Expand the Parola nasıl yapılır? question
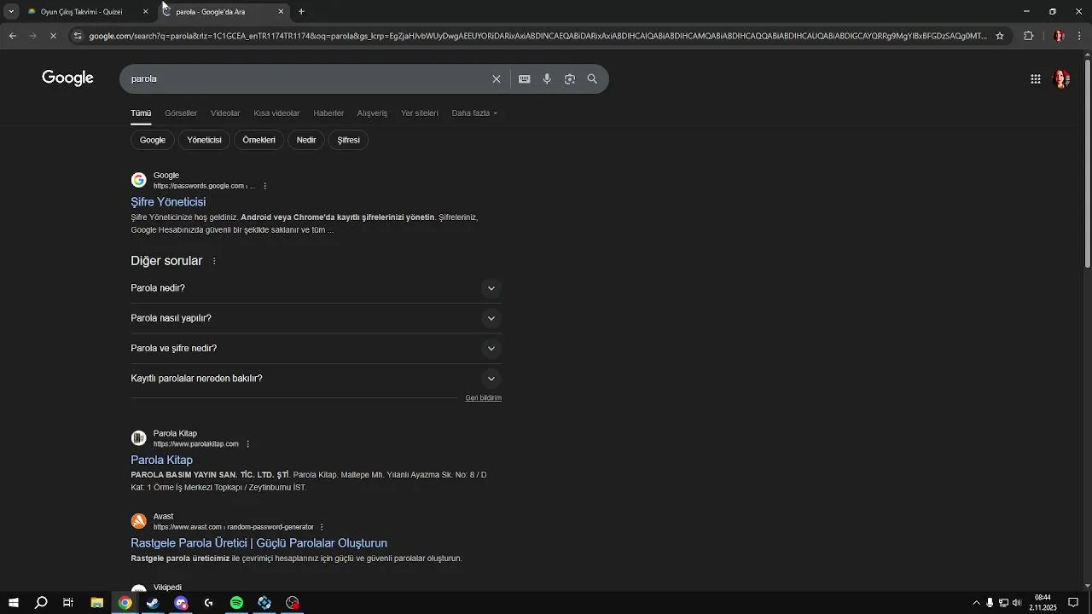This screenshot has width=1092, height=614. 316,318
